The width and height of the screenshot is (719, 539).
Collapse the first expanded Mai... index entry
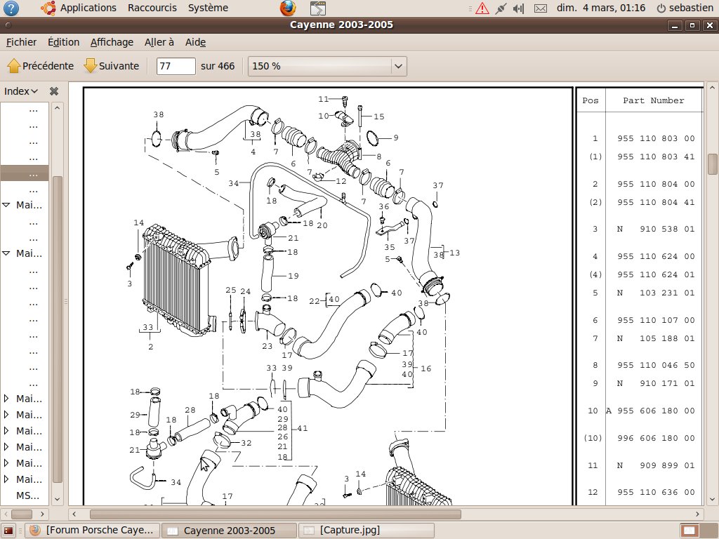6,205
